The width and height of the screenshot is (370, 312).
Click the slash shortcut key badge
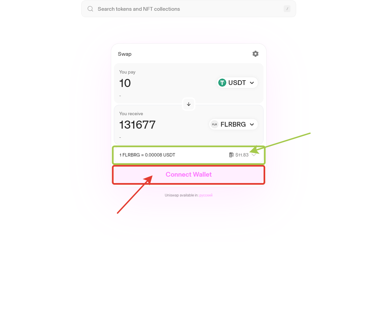(x=287, y=9)
